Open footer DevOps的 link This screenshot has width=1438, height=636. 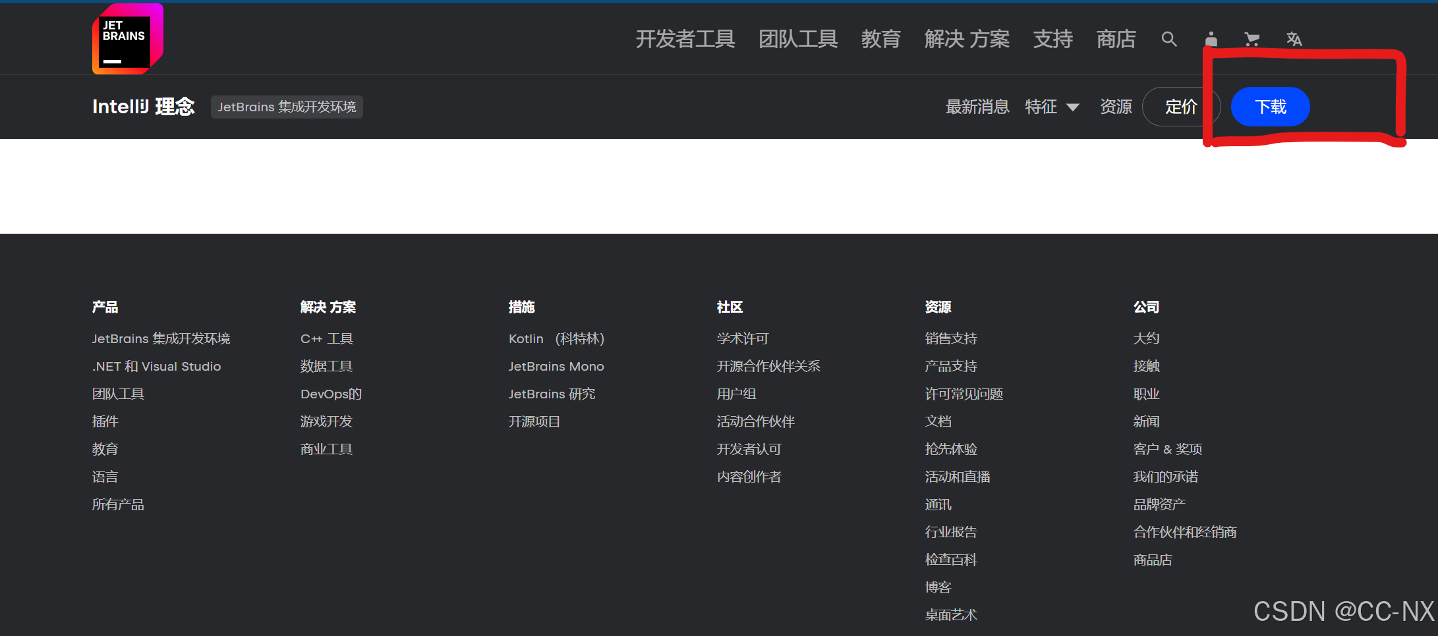[x=331, y=394]
